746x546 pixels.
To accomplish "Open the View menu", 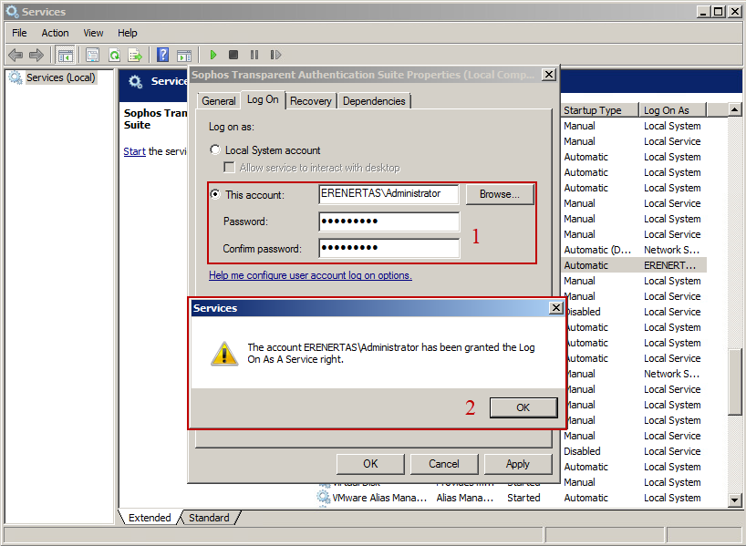I will click(93, 33).
